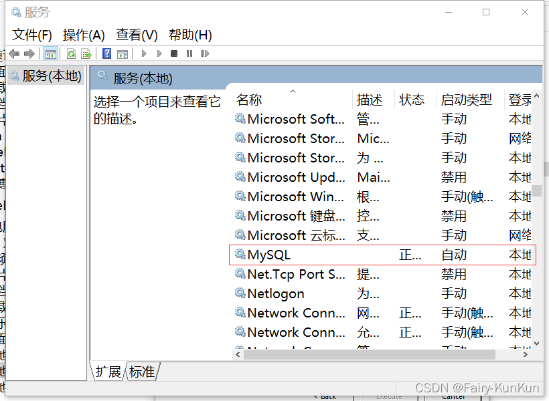Click the Mai... description in Microsoft Upd... row
This screenshot has width=549, height=401.
tap(374, 178)
